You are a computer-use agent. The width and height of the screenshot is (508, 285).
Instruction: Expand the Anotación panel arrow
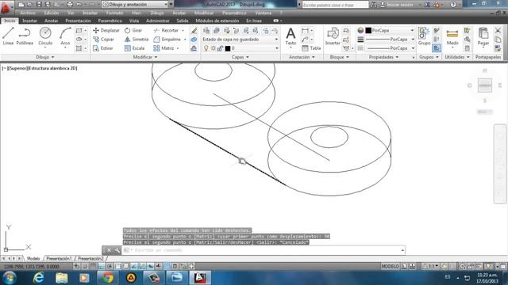tap(314, 57)
